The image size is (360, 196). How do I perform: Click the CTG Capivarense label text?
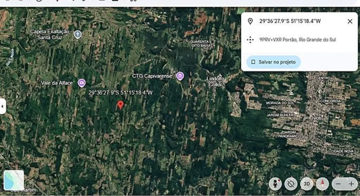(x=152, y=76)
